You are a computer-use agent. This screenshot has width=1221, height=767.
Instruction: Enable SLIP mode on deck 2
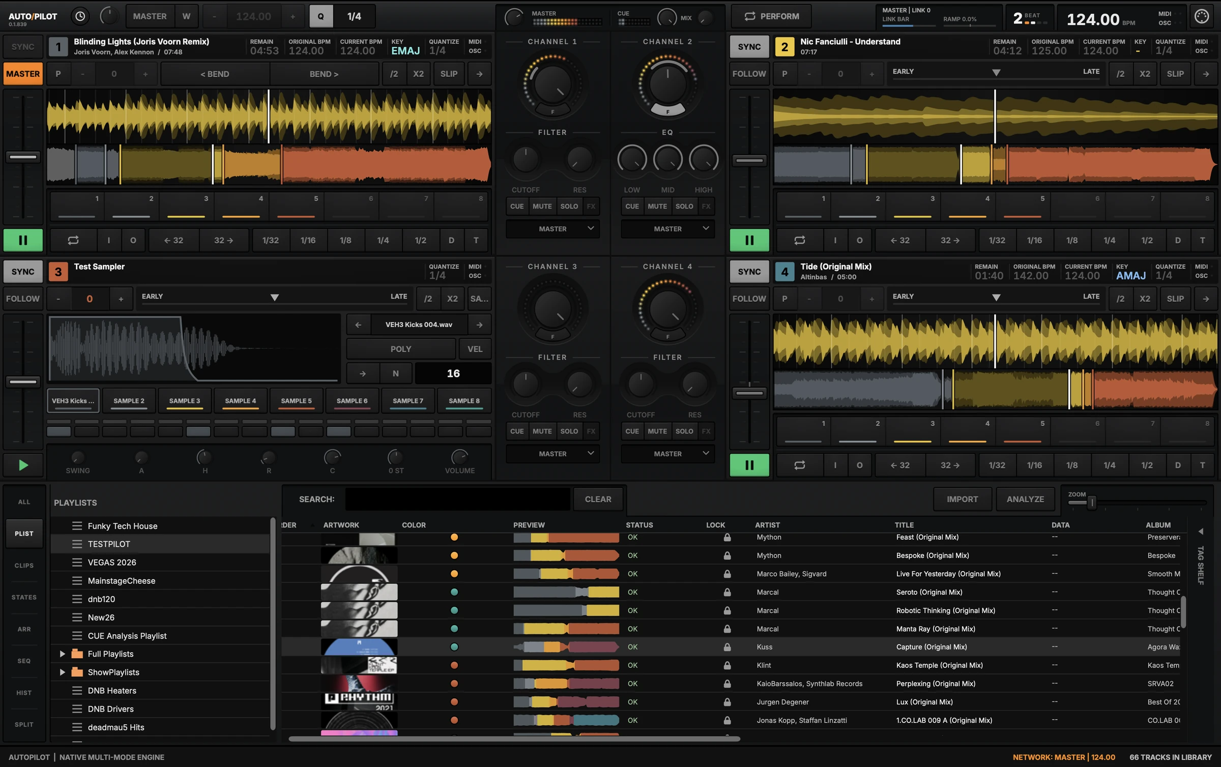coord(1175,74)
